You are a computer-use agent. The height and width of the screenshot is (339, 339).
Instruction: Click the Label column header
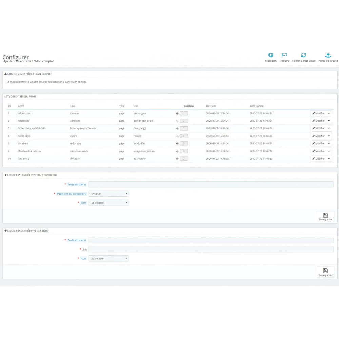point(21,106)
